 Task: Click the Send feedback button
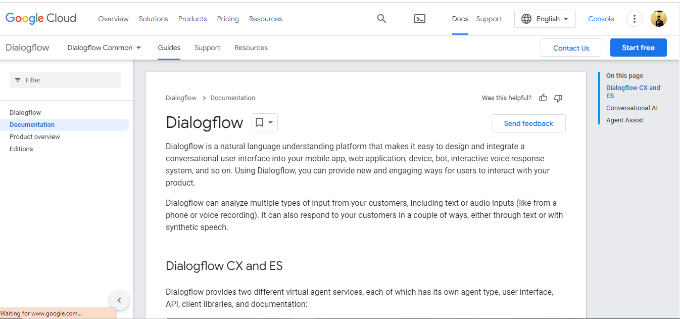coord(528,123)
